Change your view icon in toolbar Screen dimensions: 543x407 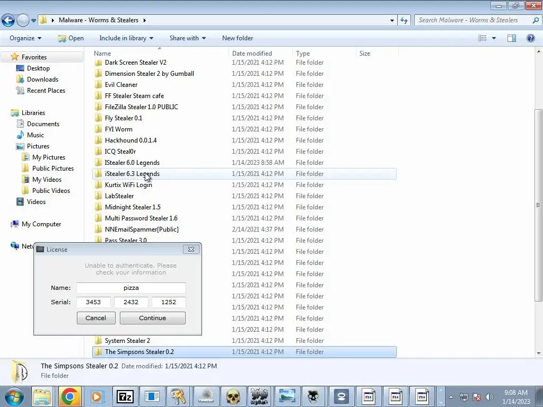(482, 38)
